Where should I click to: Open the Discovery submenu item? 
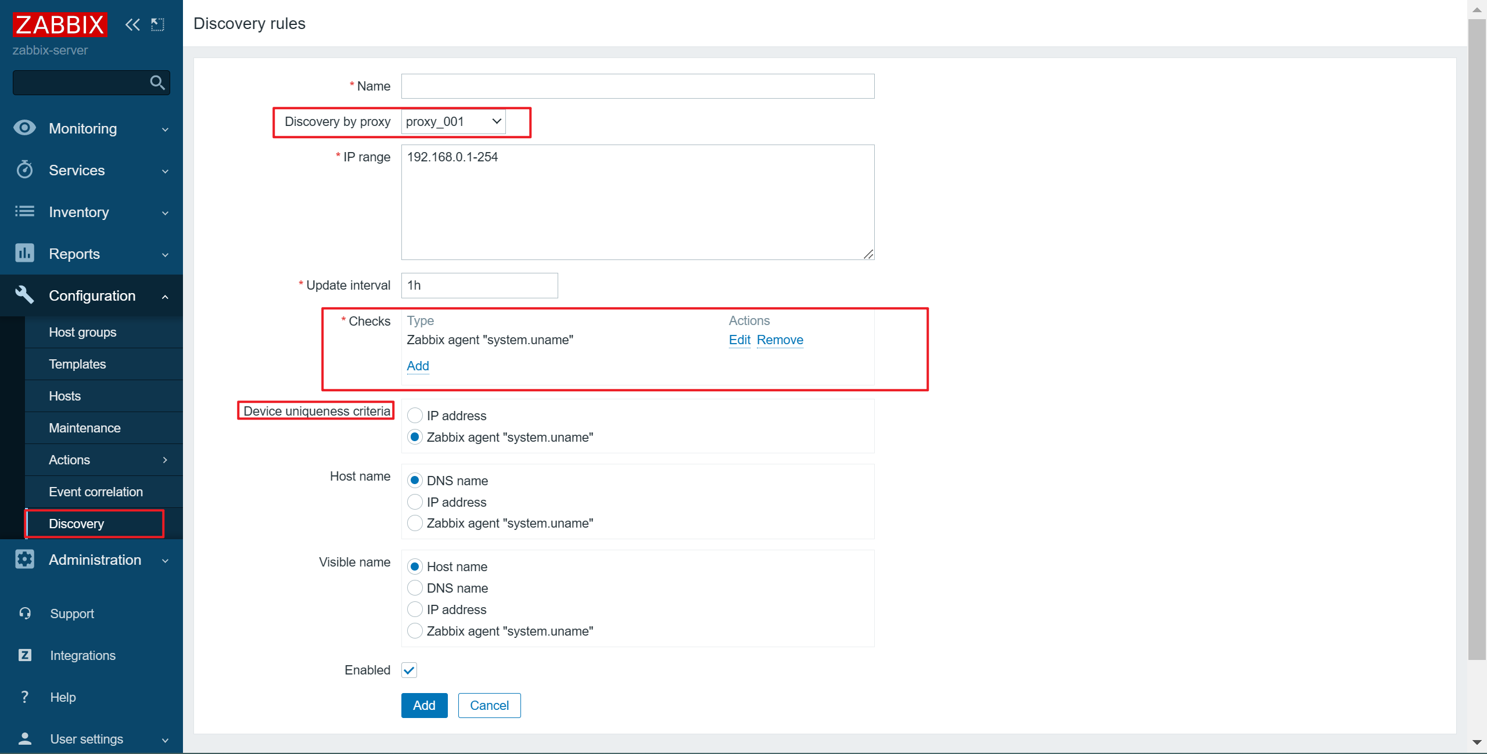point(76,524)
